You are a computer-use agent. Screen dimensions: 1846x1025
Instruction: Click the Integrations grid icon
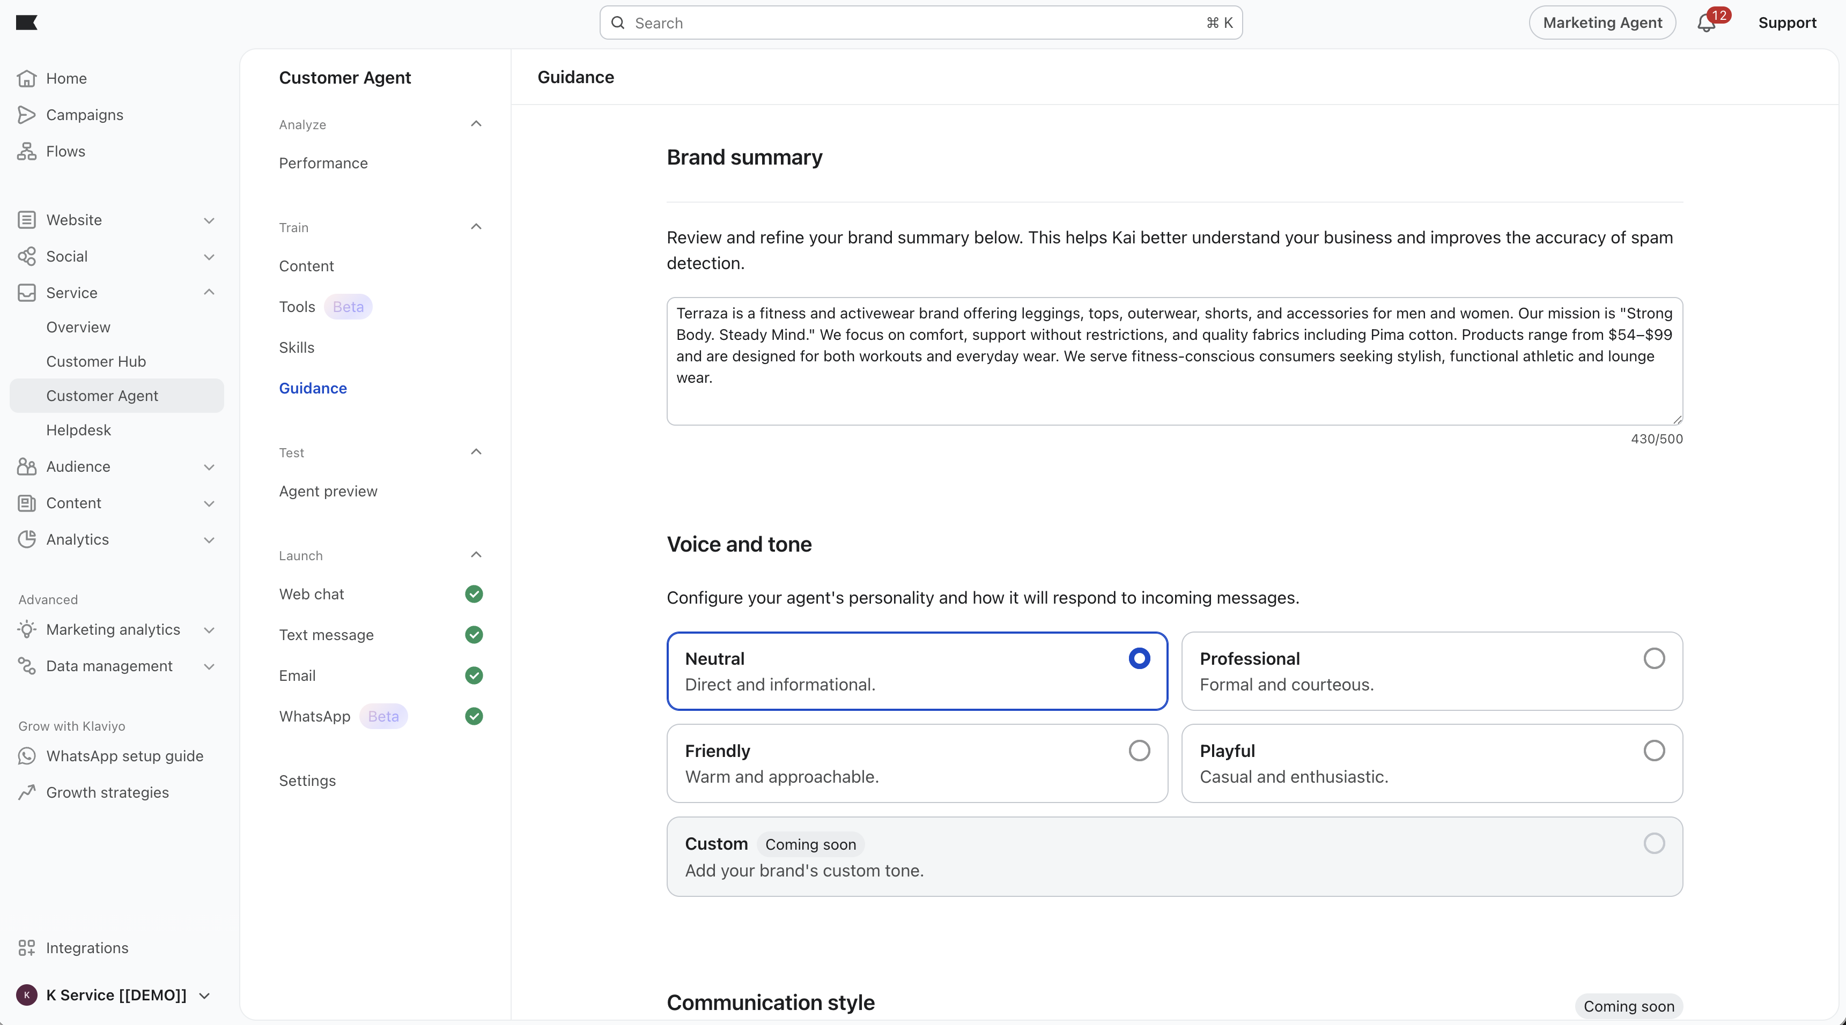point(26,948)
